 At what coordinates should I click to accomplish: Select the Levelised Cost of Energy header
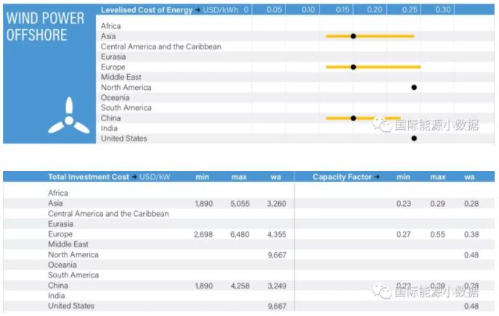pyautogui.click(x=147, y=10)
